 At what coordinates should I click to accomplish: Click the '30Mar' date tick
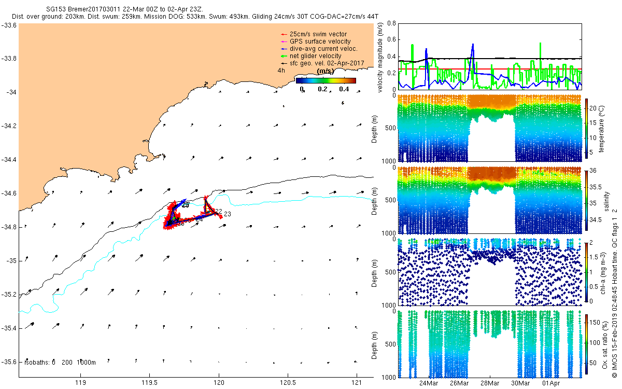tap(520, 383)
